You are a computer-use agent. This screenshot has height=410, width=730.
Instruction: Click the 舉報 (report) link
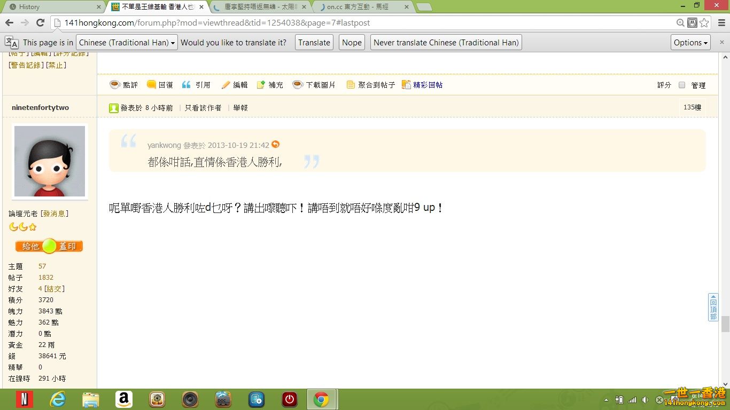(240, 107)
